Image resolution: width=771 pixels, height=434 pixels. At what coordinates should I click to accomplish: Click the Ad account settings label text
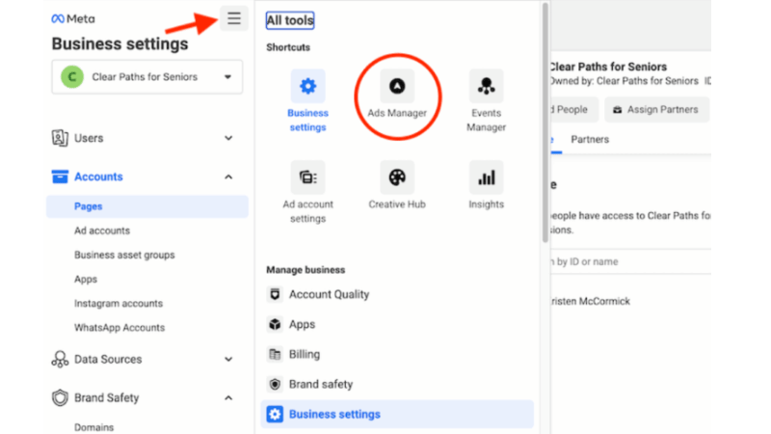pos(307,211)
